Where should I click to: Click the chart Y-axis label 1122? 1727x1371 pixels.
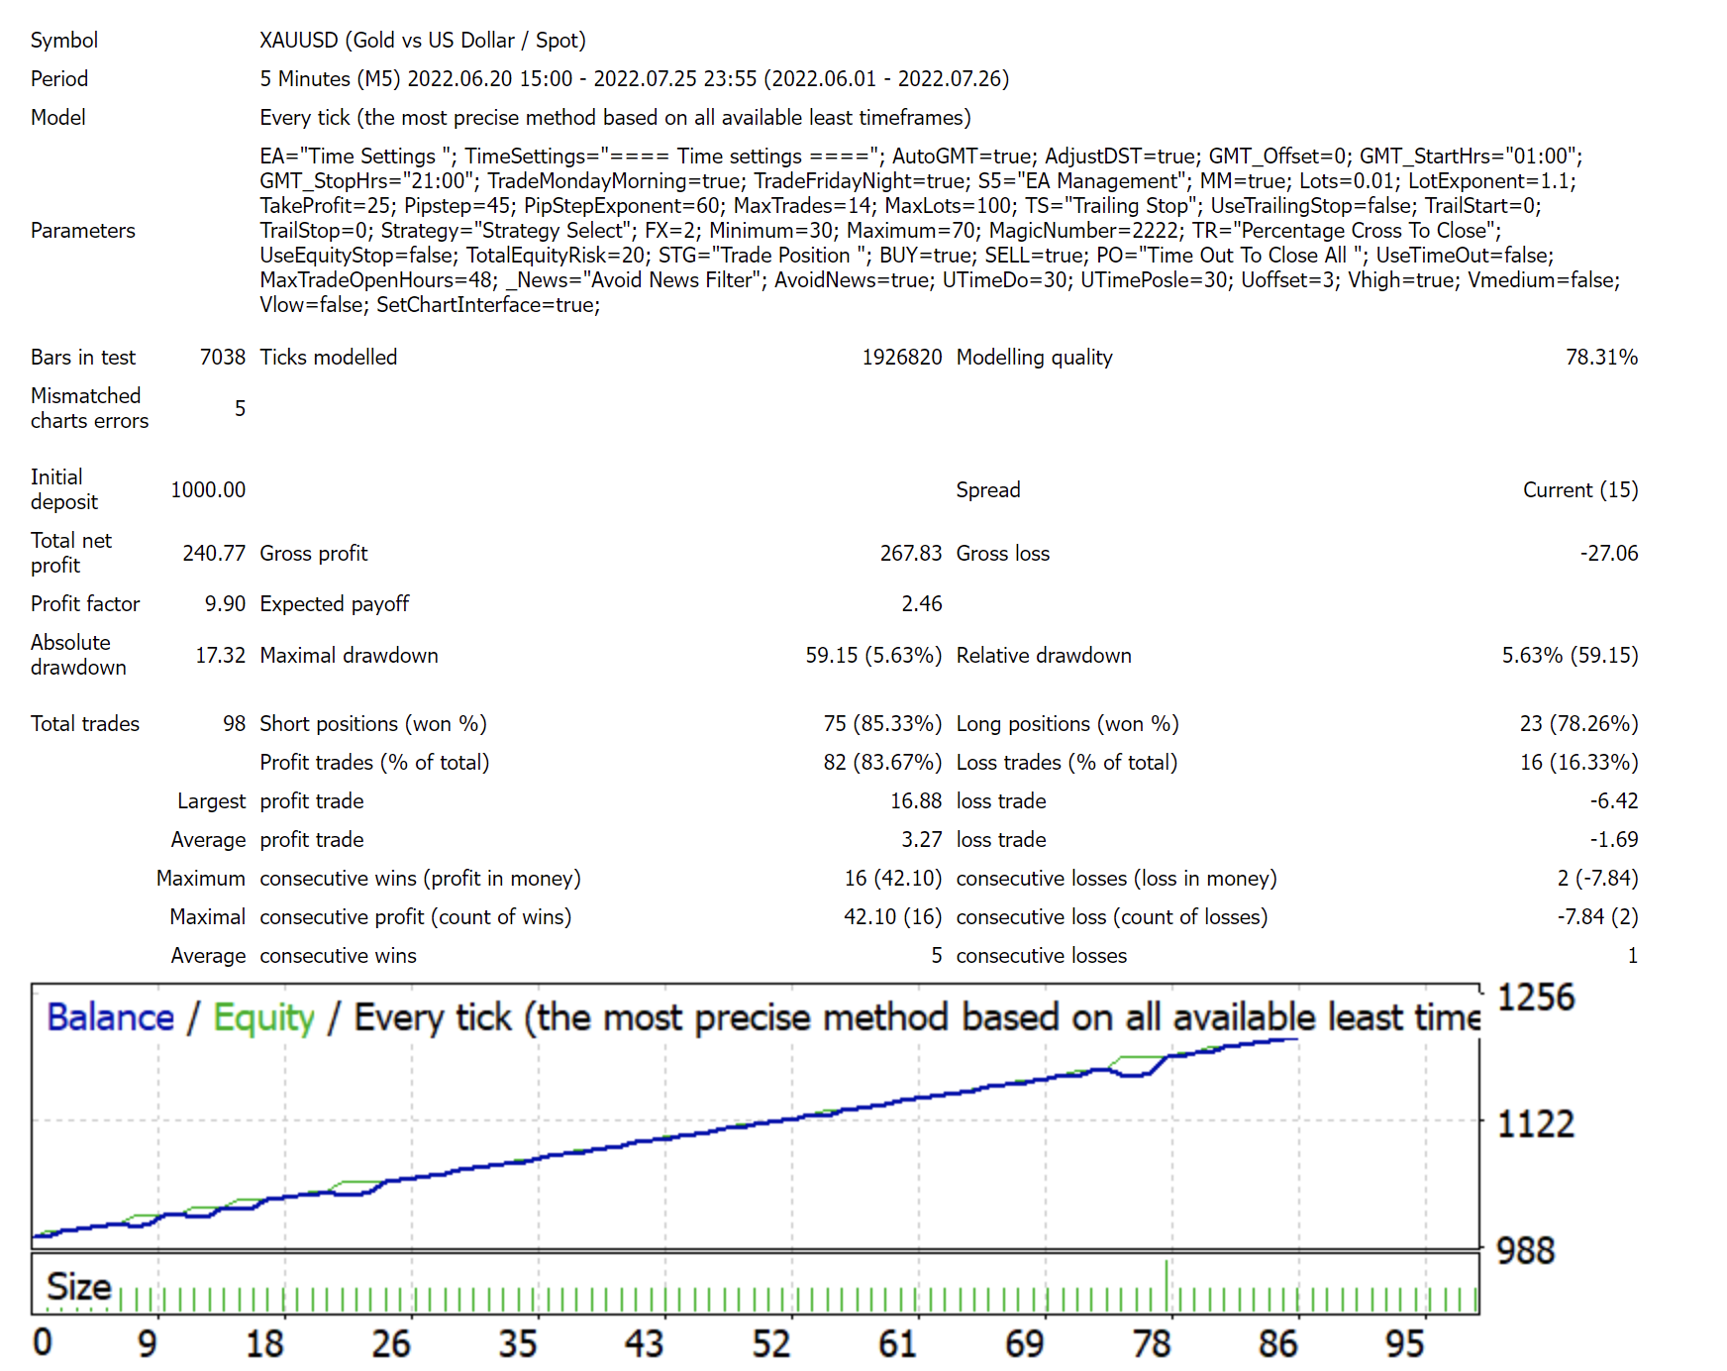[x=1536, y=1124]
